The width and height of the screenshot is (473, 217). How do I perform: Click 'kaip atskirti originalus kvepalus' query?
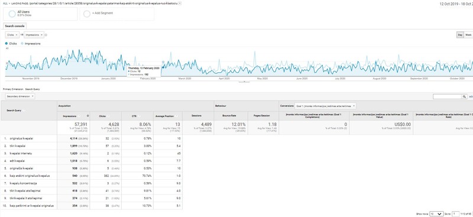click(30, 176)
